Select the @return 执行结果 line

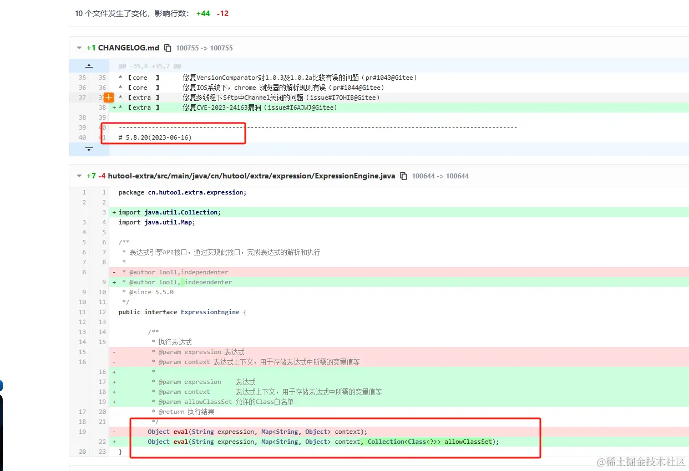(x=183, y=412)
